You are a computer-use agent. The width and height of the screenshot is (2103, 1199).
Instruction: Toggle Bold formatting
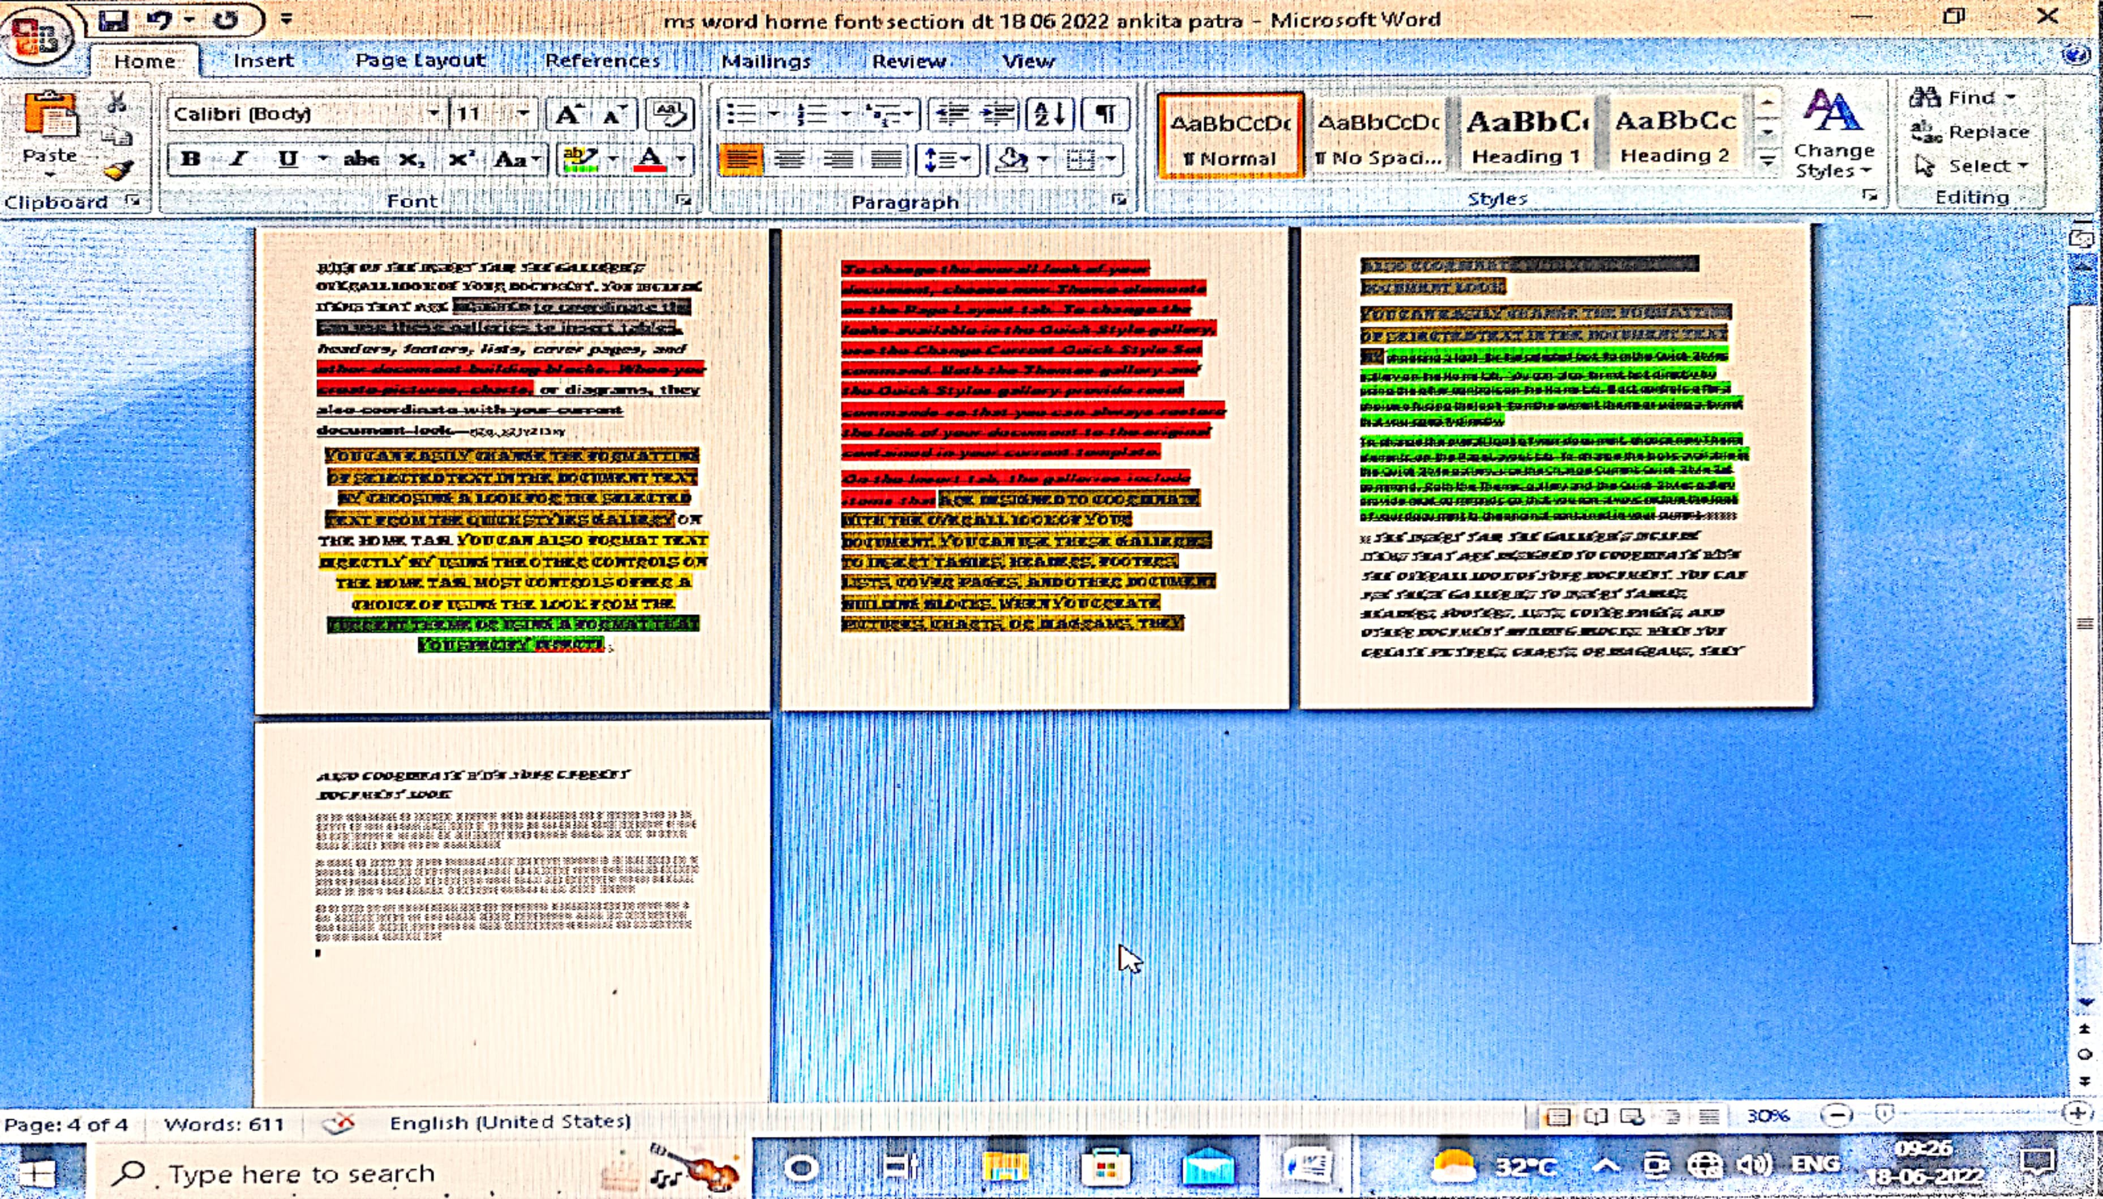point(190,159)
